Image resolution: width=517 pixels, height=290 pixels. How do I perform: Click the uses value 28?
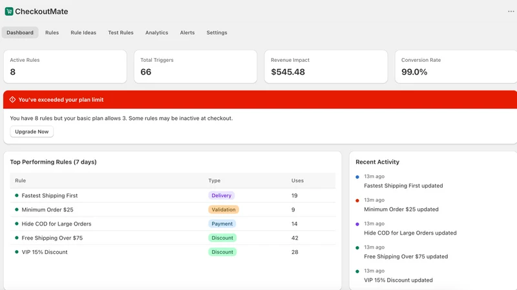[295, 252]
